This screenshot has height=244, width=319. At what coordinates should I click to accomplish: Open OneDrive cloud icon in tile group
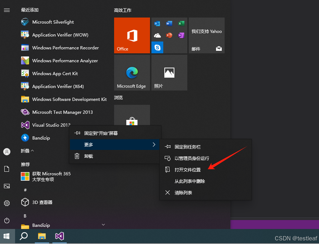pyautogui.click(x=157, y=35)
